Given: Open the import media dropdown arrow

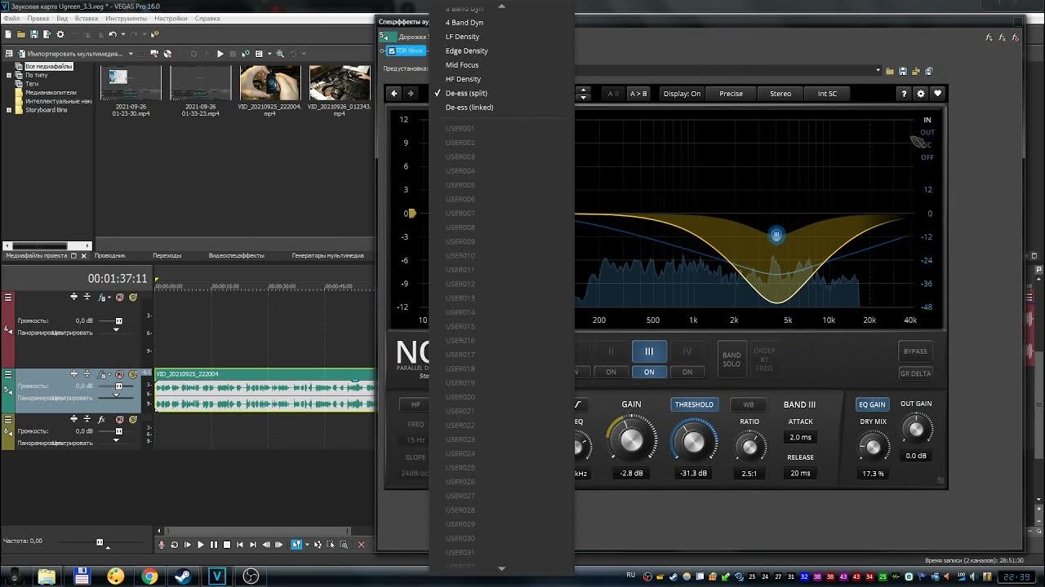Looking at the screenshot, I should 131,54.
